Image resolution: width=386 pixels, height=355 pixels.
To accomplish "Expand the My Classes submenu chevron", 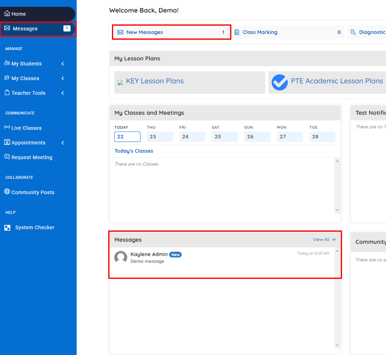I will coord(63,78).
